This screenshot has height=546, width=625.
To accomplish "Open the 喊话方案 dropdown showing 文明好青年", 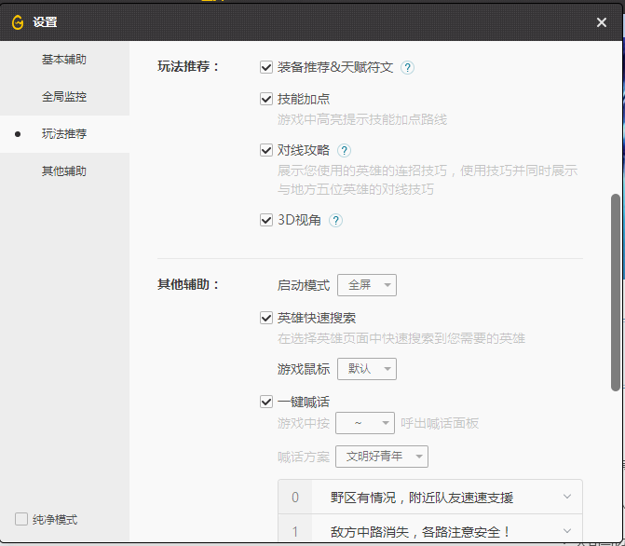I will [383, 457].
